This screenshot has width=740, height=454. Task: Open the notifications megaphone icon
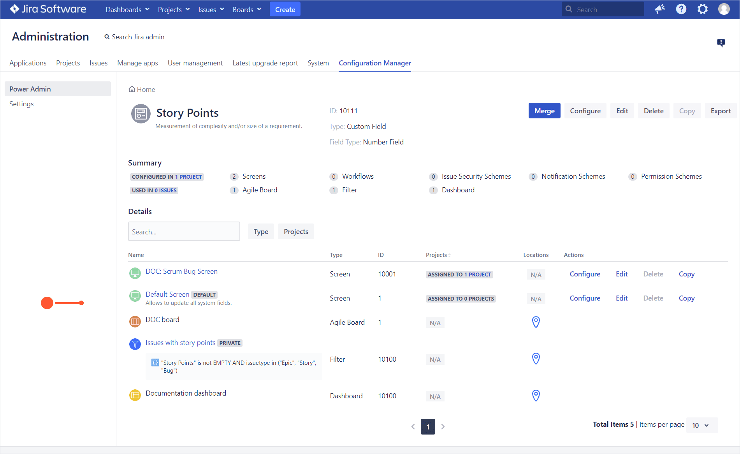660,9
